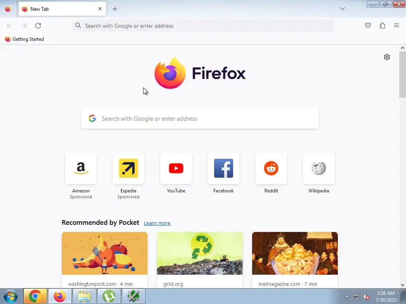Viewport: 406px width, 304px height.
Task: Open a new tab with the plus button
Action: 115,9
